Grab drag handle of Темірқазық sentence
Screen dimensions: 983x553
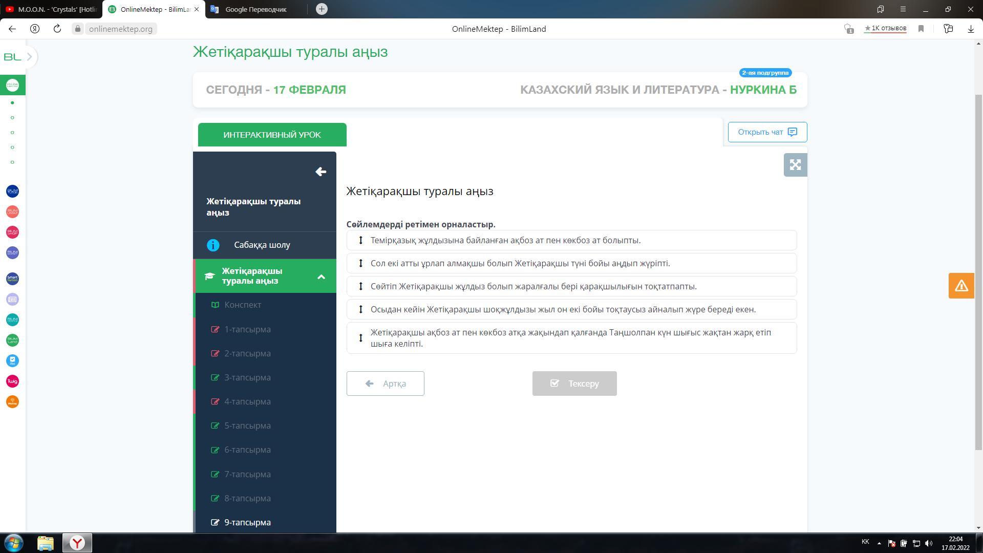click(x=360, y=240)
